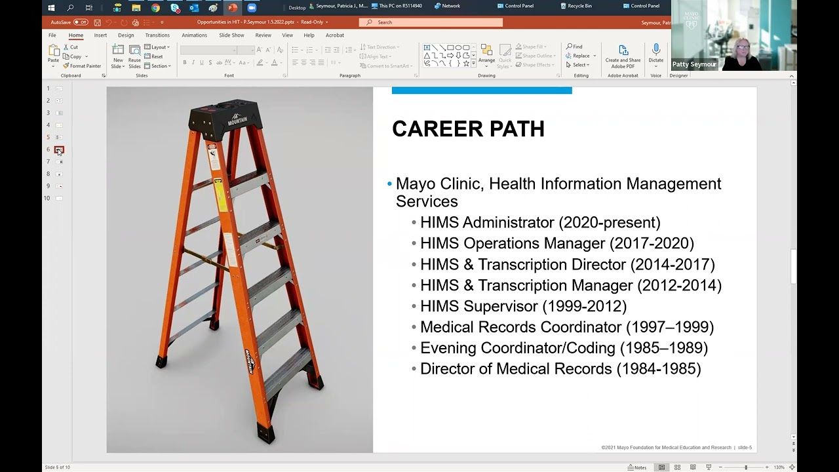Open Zoom app from taskbar
Viewport: 839px width, 472px height.
pos(251,8)
